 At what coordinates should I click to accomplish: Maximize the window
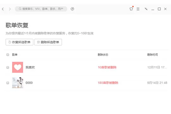(x=159, y=9)
